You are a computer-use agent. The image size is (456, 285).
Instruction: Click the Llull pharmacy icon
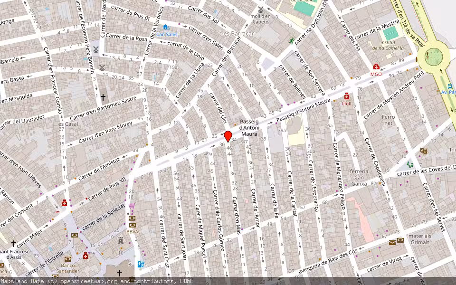pyautogui.click(x=346, y=96)
